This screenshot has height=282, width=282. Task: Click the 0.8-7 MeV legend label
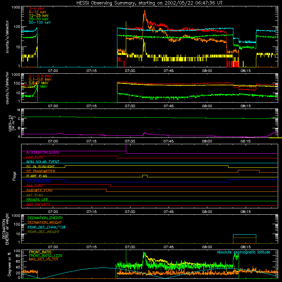[x=38, y=83]
